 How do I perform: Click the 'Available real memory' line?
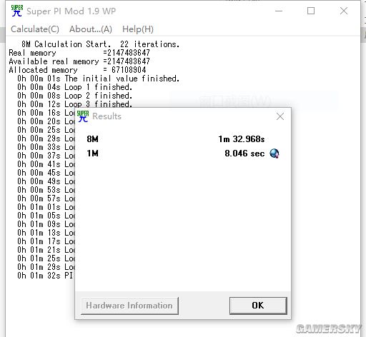79,61
